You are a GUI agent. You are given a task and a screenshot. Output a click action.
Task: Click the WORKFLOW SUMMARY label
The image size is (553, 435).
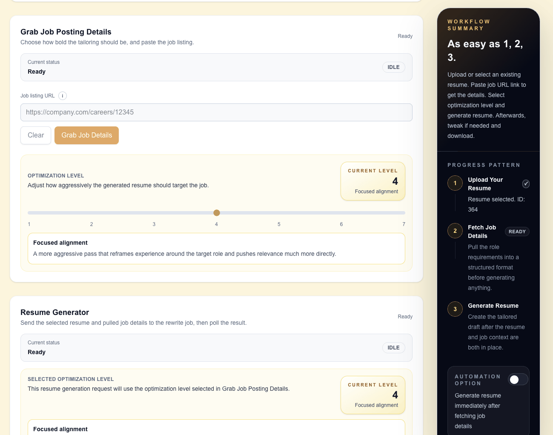[469, 25]
